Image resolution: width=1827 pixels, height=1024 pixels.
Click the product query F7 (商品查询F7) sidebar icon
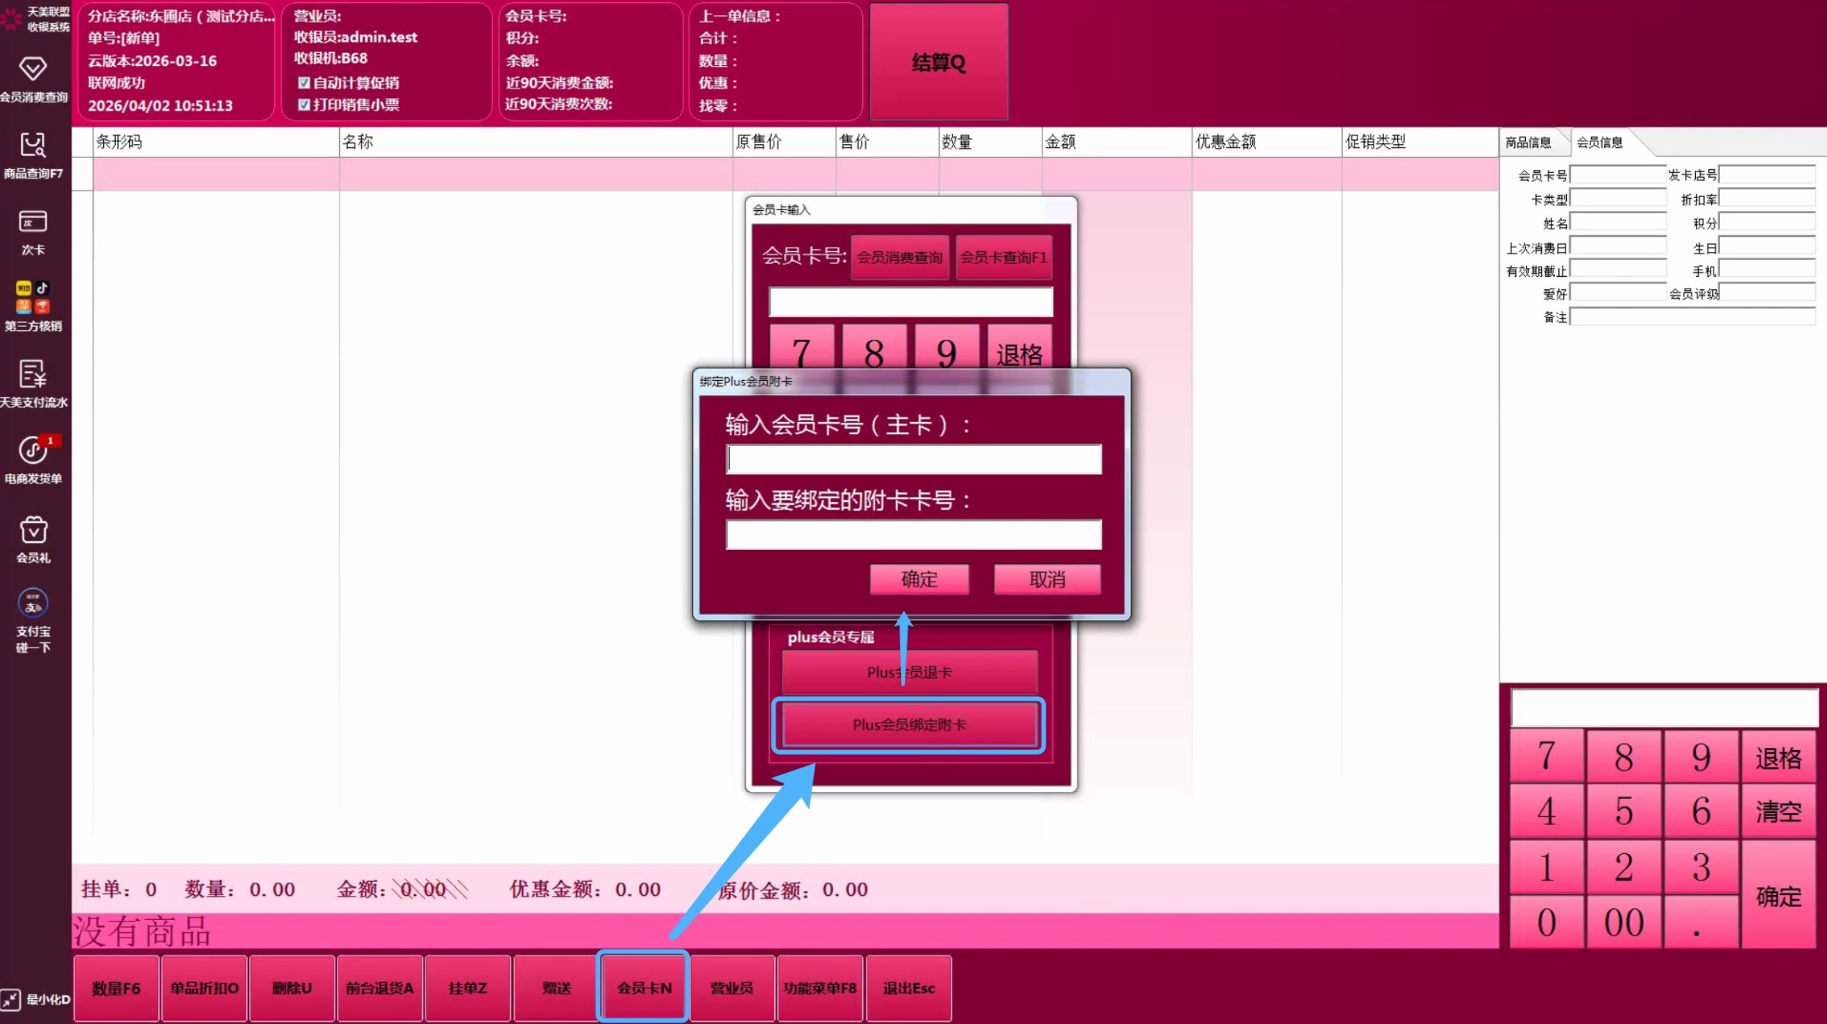(33, 155)
